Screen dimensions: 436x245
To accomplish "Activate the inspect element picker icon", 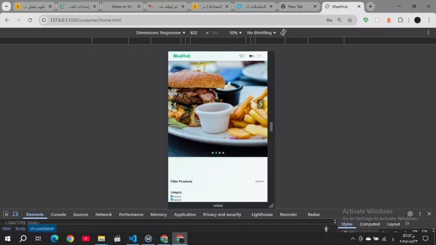I will pyautogui.click(x=6, y=214).
